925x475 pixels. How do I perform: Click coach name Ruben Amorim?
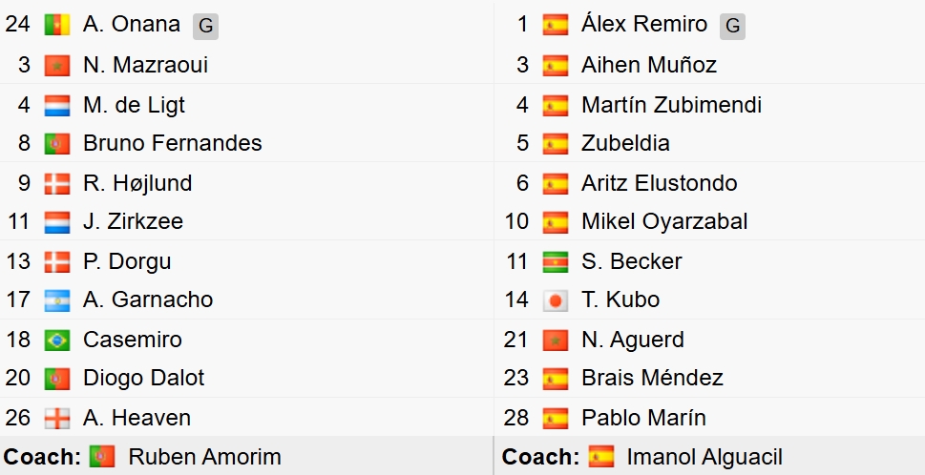point(204,457)
